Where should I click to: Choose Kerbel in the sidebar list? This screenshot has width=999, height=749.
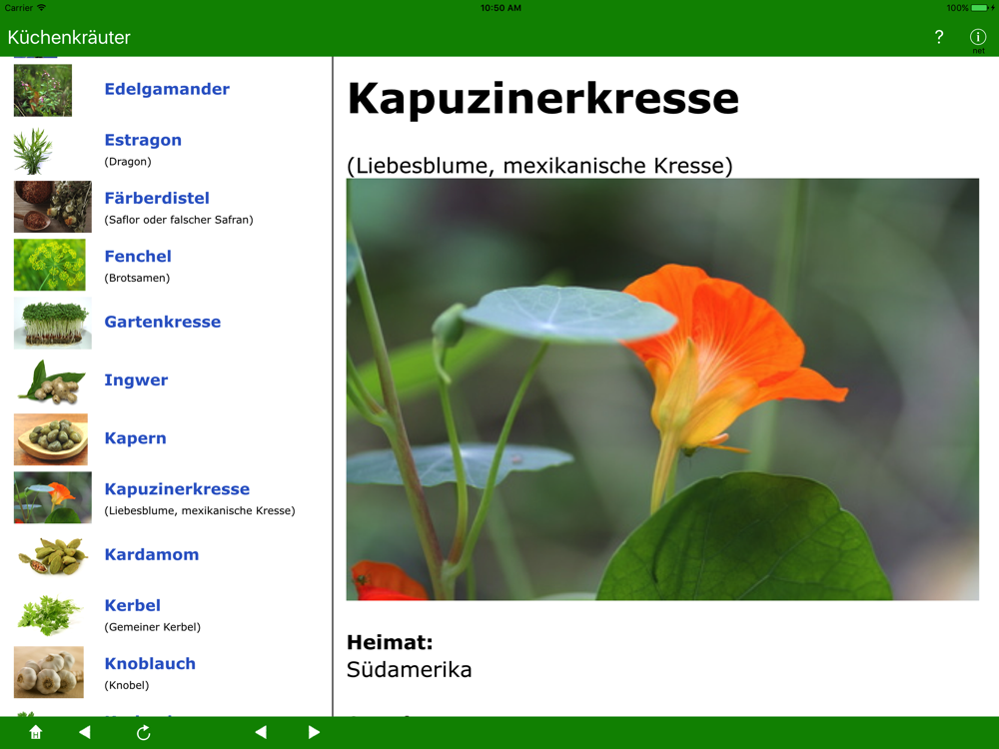pos(132,605)
